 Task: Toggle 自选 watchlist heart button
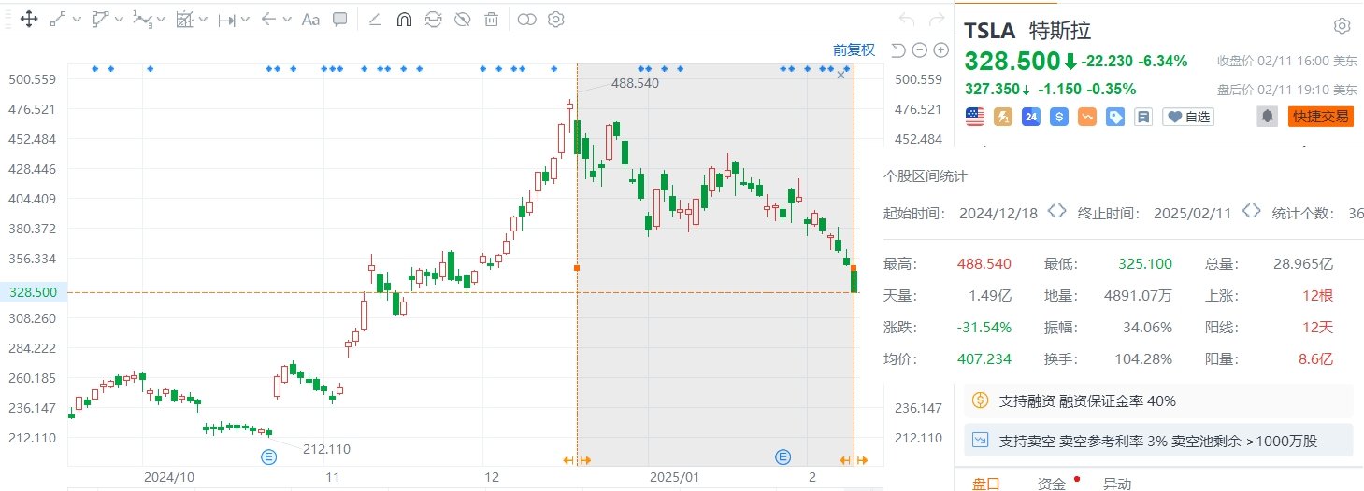[1187, 117]
